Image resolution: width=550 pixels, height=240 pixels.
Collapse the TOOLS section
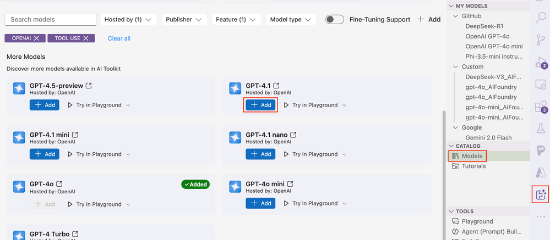[x=450, y=211]
